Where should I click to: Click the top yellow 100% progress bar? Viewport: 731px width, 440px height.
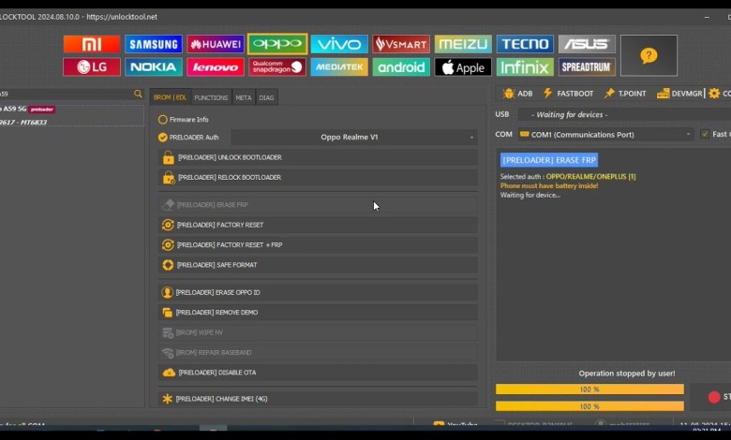[589, 389]
